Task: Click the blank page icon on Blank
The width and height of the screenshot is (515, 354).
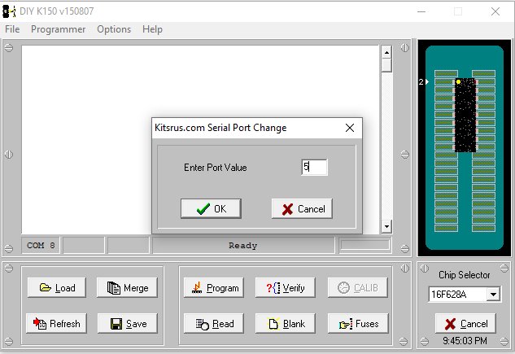Action: click(x=273, y=324)
